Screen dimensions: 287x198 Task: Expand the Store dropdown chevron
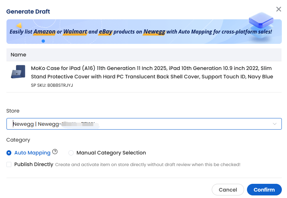coord(274,124)
